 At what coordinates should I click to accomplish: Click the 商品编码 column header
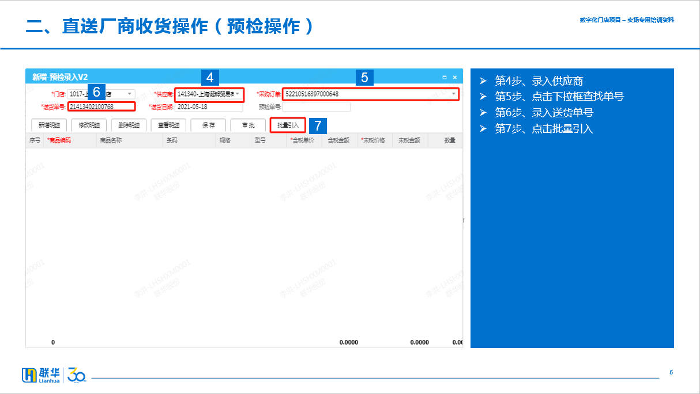coord(70,140)
